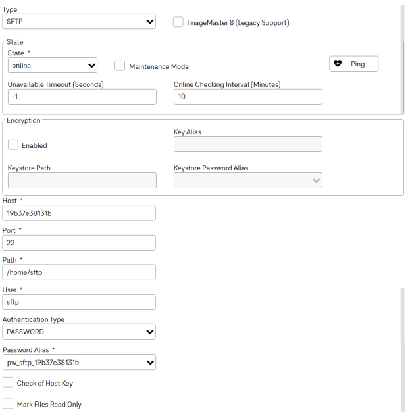406x412 pixels.
Task: Tick the Check of Host Key checkbox
Action: (8, 382)
